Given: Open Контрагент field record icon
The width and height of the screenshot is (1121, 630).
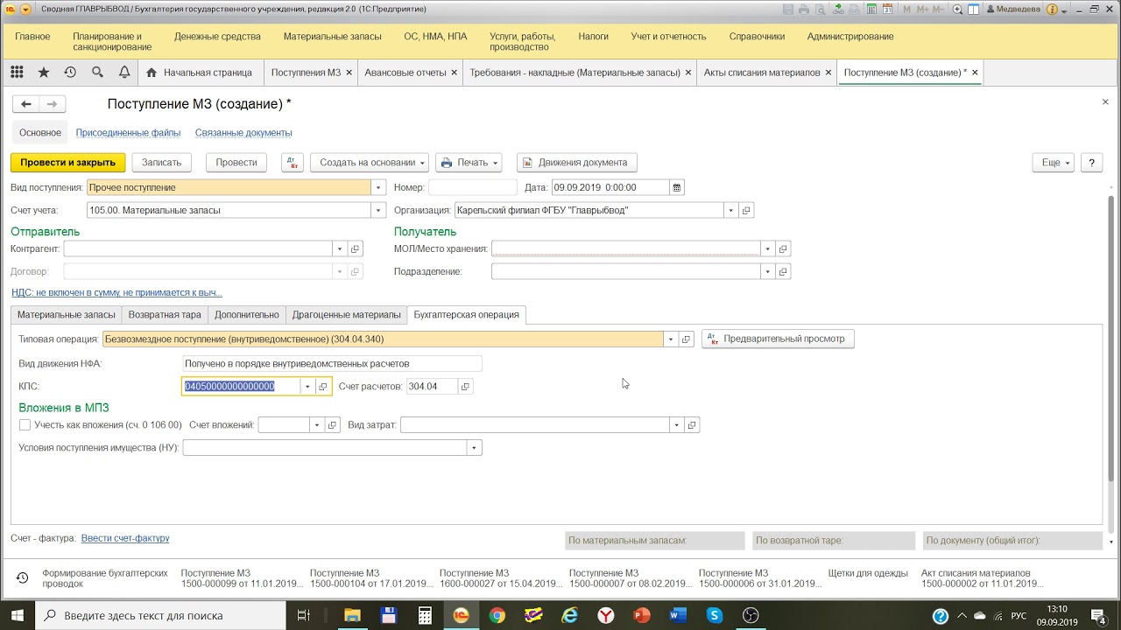Looking at the screenshot, I should (355, 249).
